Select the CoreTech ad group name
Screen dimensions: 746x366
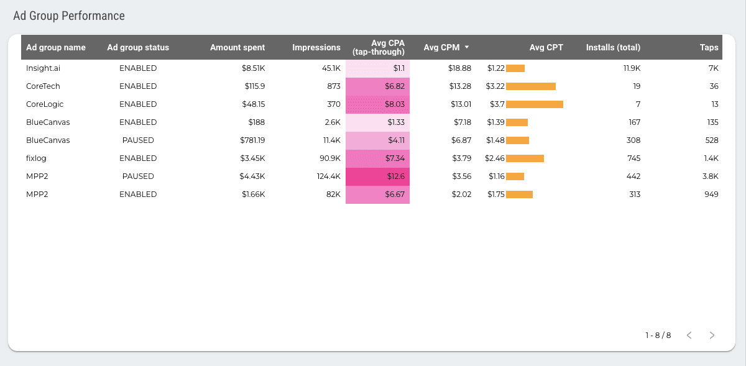(43, 86)
